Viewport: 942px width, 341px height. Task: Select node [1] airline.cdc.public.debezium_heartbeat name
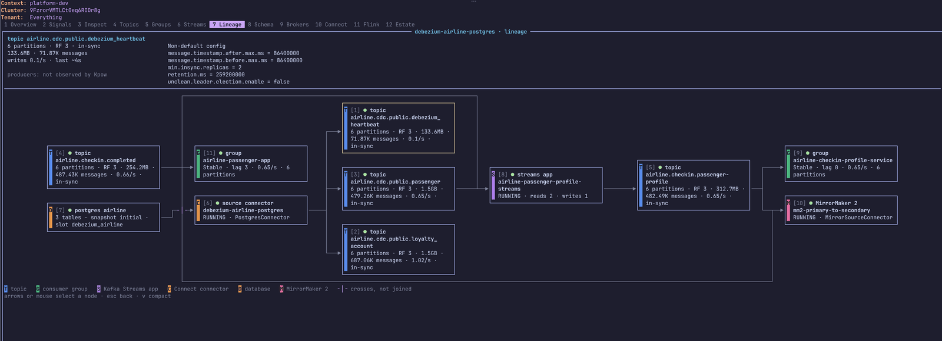click(395, 121)
